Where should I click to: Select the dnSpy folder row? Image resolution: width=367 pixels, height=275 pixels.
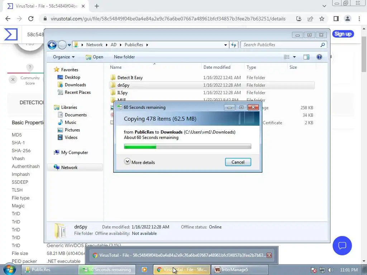(211, 85)
